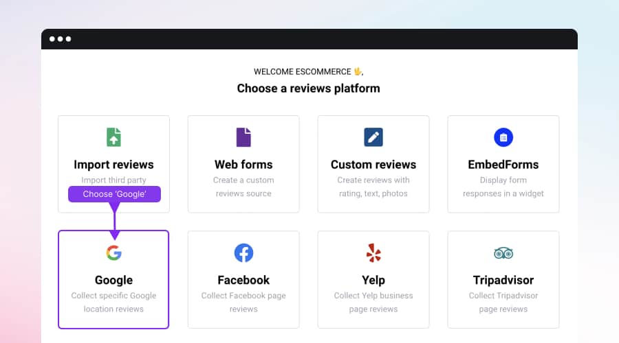619x343 pixels.
Task: Choose the Facebook platform heading
Action: pyautogui.click(x=243, y=280)
